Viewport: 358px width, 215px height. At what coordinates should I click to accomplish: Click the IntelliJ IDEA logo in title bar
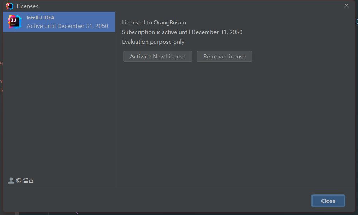(10, 6)
